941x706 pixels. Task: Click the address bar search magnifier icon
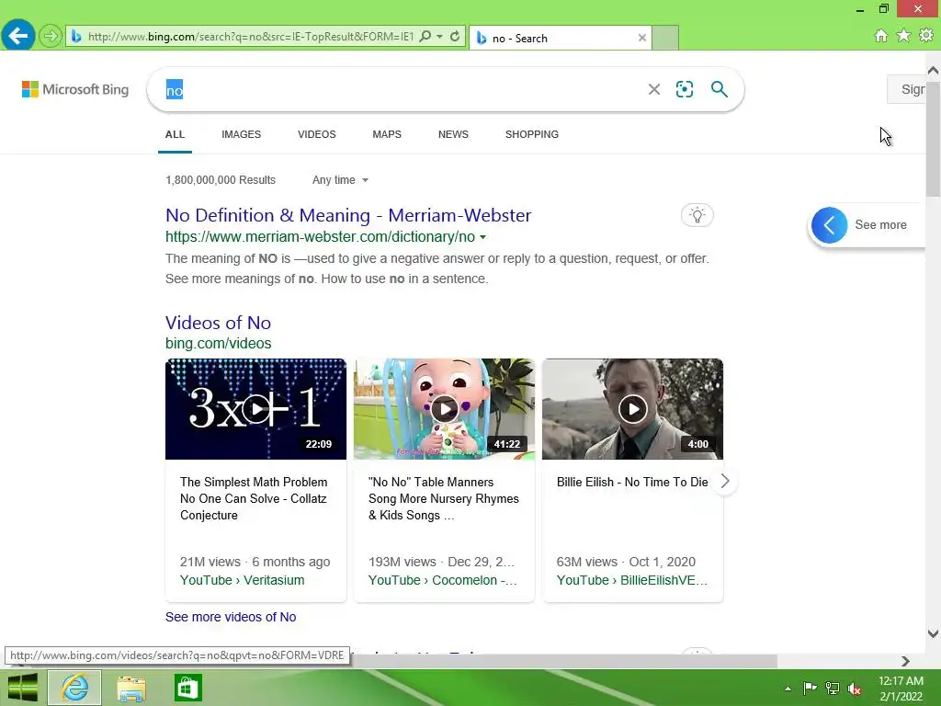coord(425,37)
